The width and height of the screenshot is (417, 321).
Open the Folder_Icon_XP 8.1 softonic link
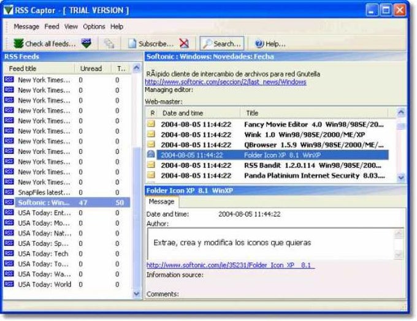pyautogui.click(x=231, y=265)
